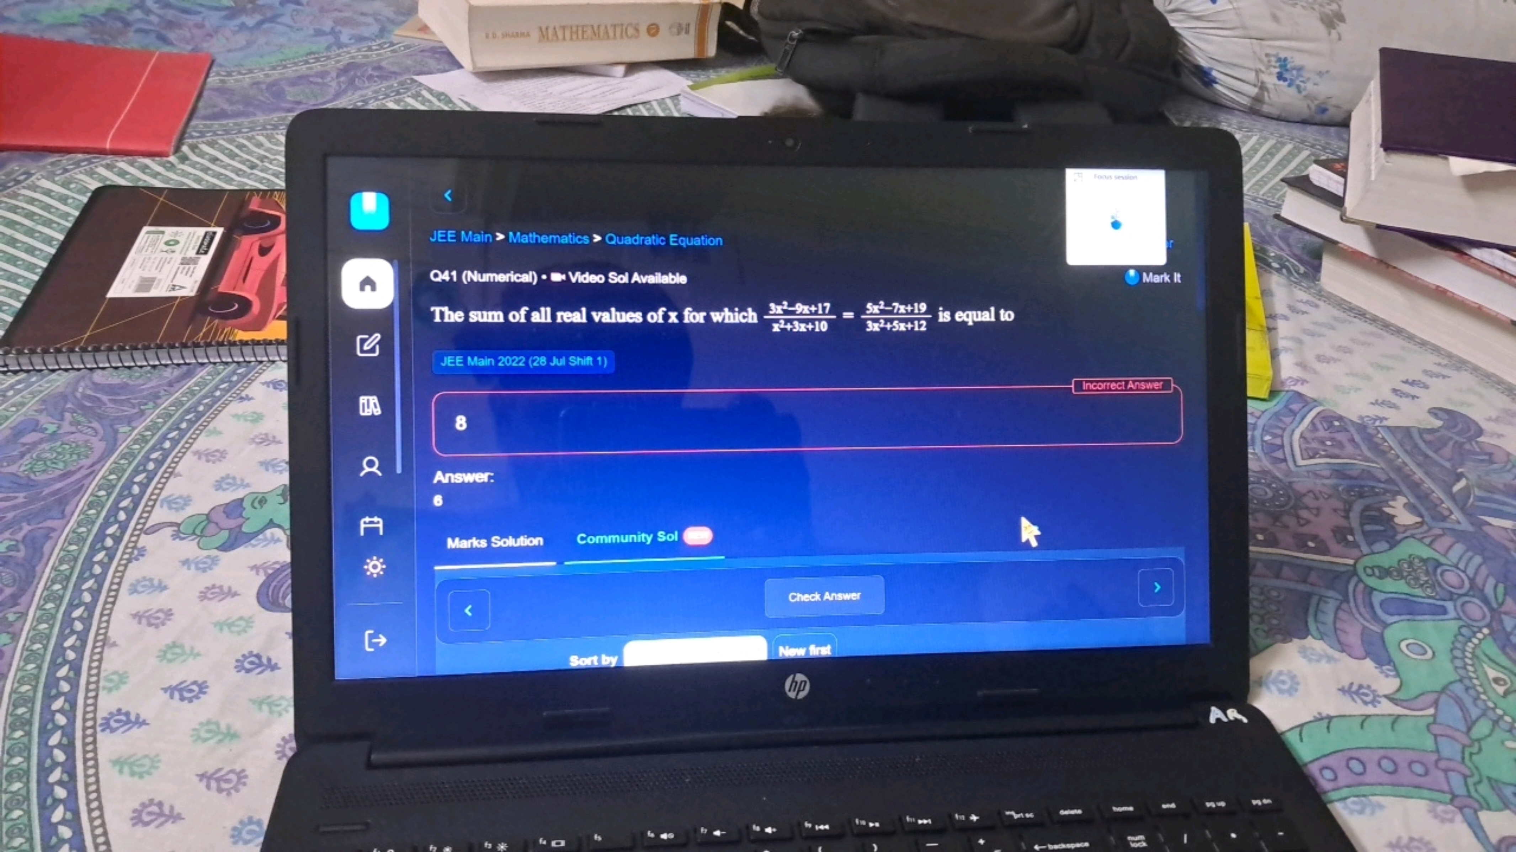Collapse the back navigation arrow left

448,195
